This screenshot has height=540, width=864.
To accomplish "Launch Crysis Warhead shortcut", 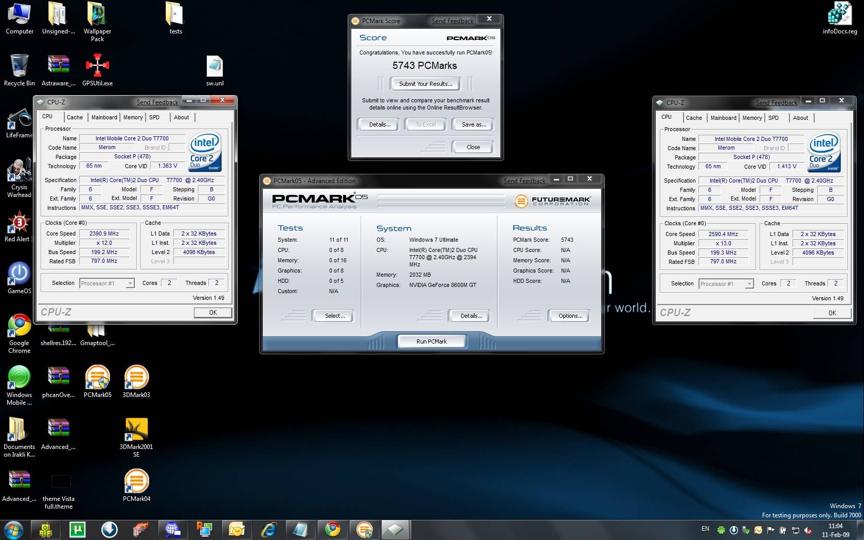I will 19,178.
